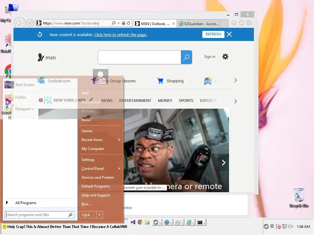Open browser Tools gear icon
314x235 pixels.
[249, 23]
